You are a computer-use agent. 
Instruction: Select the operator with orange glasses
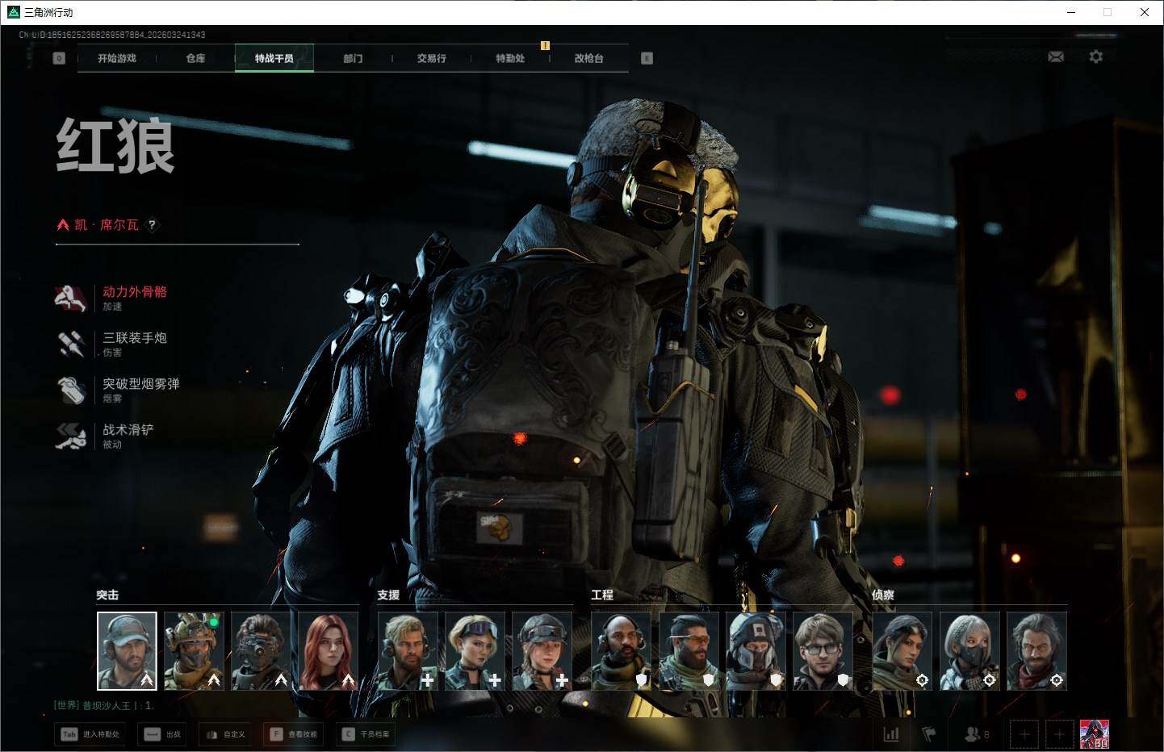(x=689, y=651)
